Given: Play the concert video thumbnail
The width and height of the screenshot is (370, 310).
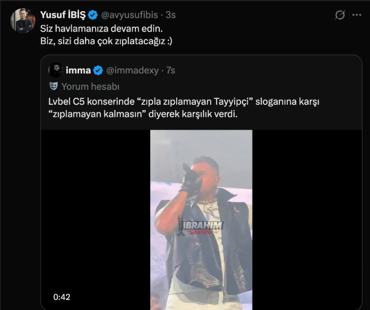Looking at the screenshot, I should click(x=201, y=218).
